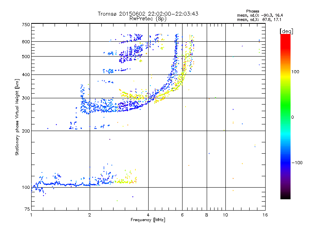Click the '75' y-axis tick label
This screenshot has height=234, width=312.
click(x=27, y=209)
